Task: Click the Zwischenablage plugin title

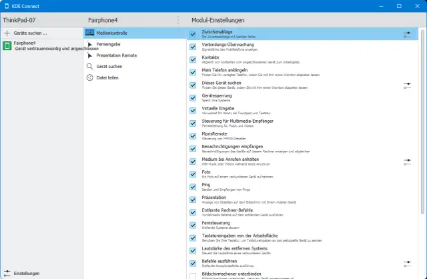Action: coord(217,32)
